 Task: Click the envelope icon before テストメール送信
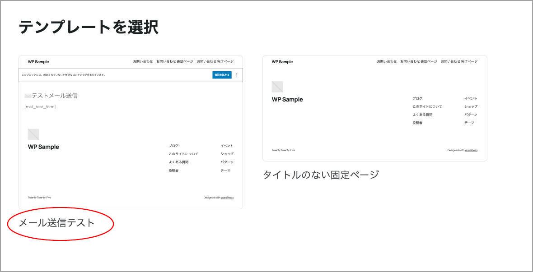[28, 96]
